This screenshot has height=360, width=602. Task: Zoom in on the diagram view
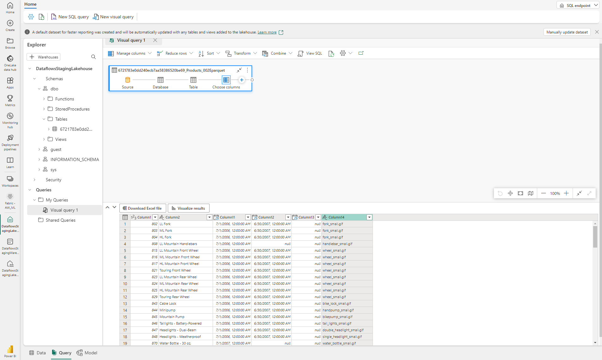pos(566,193)
